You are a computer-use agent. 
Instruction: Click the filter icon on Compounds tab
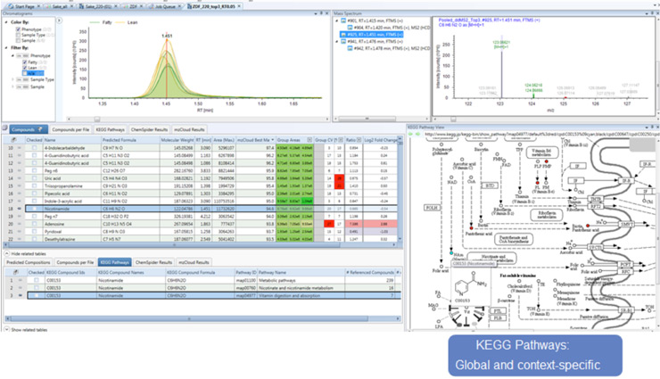(40, 129)
